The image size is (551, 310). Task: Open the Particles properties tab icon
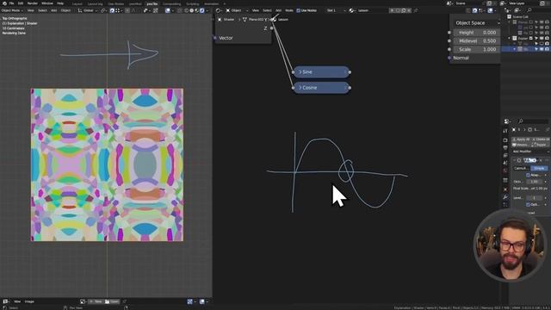click(x=505, y=205)
